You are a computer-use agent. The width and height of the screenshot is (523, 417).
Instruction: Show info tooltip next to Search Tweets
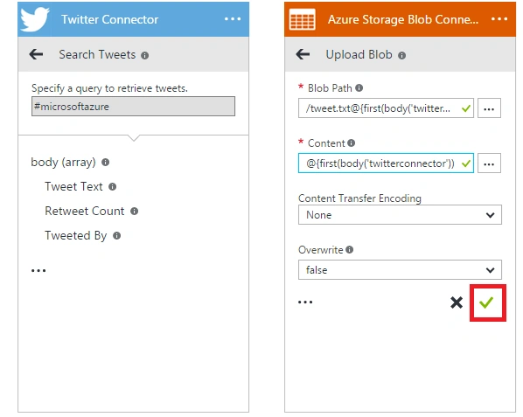(144, 55)
